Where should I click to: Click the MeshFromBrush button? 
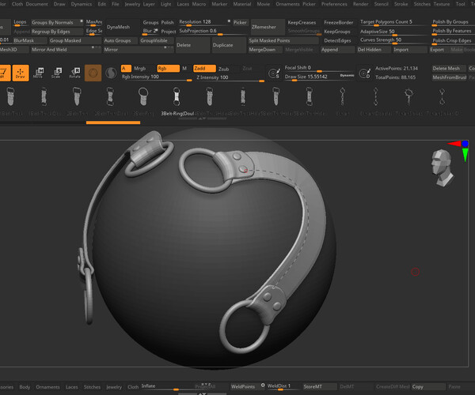click(x=449, y=77)
